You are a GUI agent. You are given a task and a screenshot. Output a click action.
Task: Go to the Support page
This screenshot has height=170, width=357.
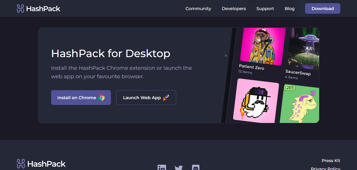tap(265, 8)
